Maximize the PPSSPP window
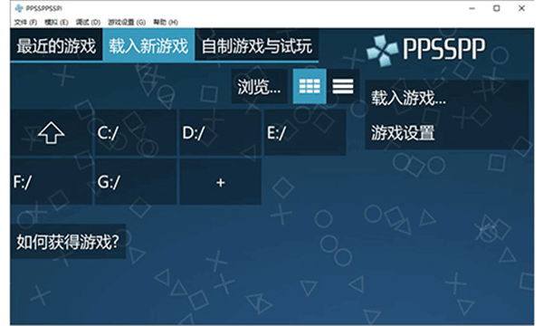The image size is (543, 326). 497,8
